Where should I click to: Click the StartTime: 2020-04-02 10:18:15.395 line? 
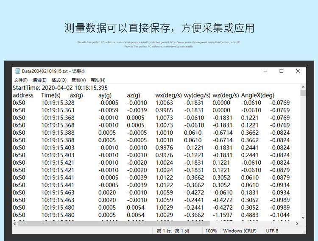point(60,88)
